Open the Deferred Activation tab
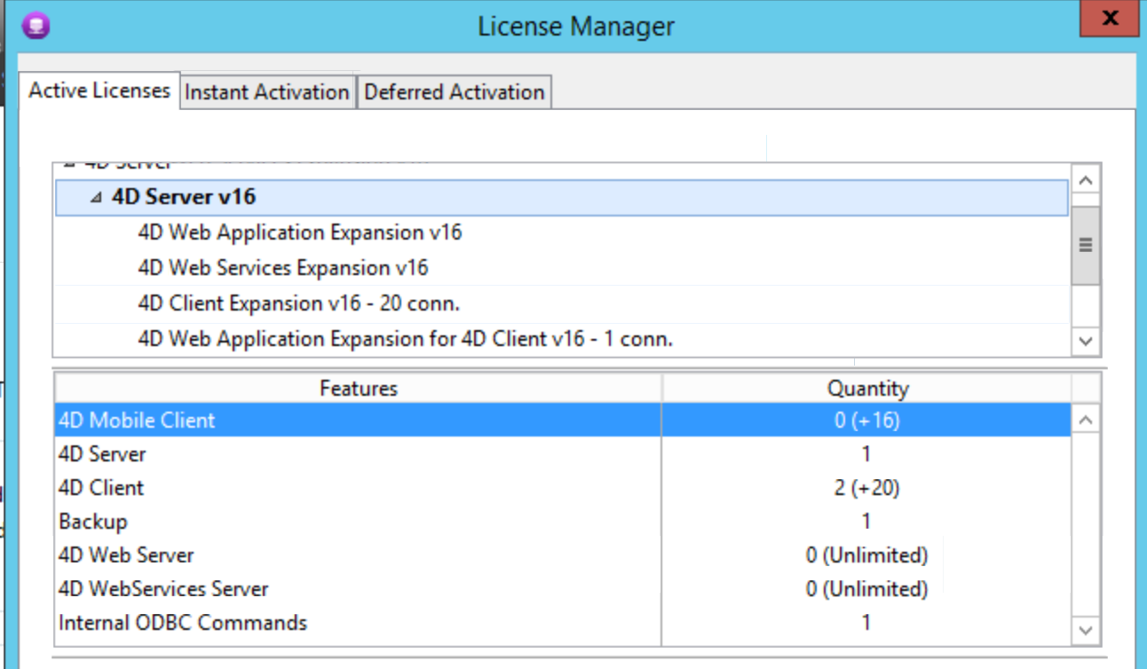1147x669 pixels. click(x=454, y=92)
